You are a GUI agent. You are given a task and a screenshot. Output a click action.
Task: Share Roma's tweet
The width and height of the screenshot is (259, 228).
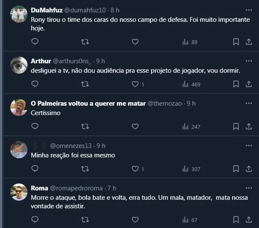click(249, 220)
